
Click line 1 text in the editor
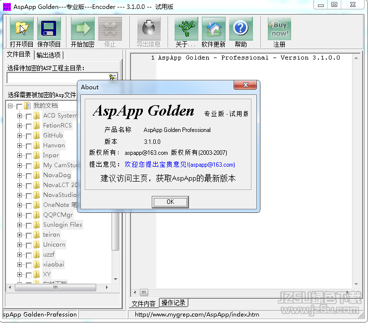point(249,58)
